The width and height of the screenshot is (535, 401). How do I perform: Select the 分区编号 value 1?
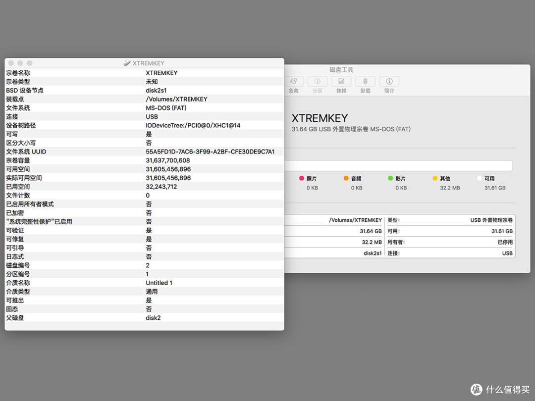[x=147, y=274]
